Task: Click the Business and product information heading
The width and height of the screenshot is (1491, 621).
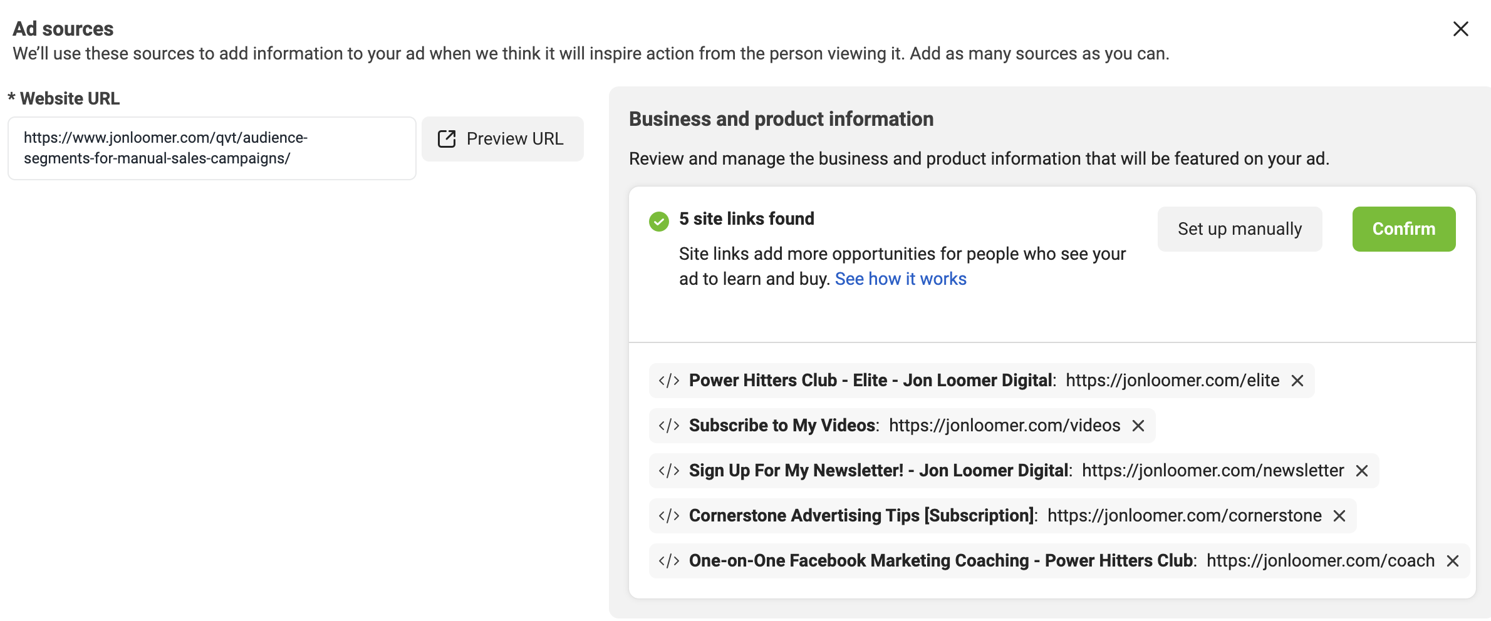Action: (781, 119)
